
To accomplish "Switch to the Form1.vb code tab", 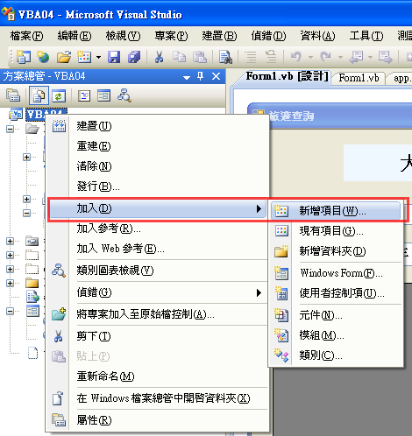I will point(359,78).
